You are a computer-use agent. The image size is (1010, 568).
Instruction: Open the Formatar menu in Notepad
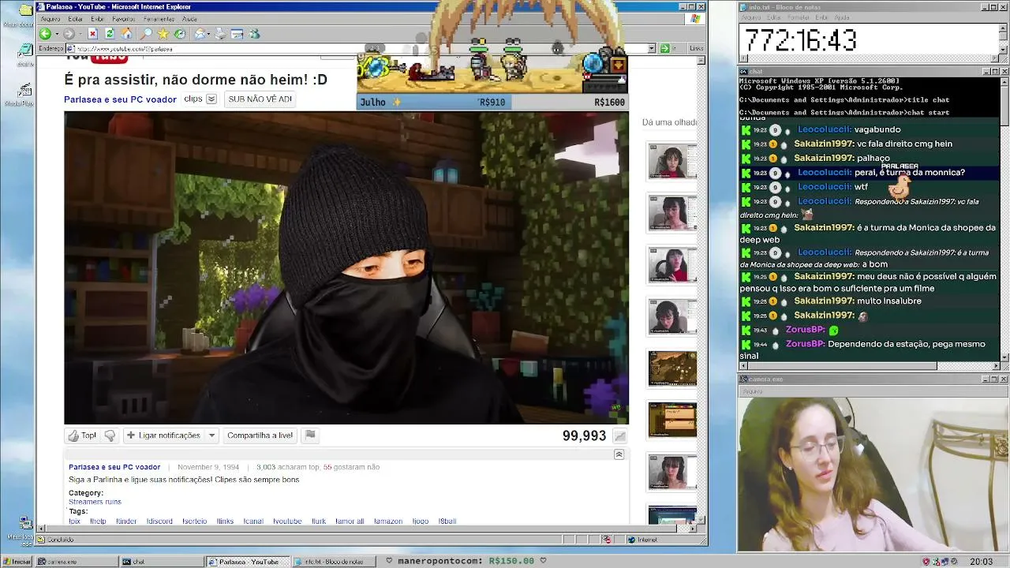(x=798, y=17)
